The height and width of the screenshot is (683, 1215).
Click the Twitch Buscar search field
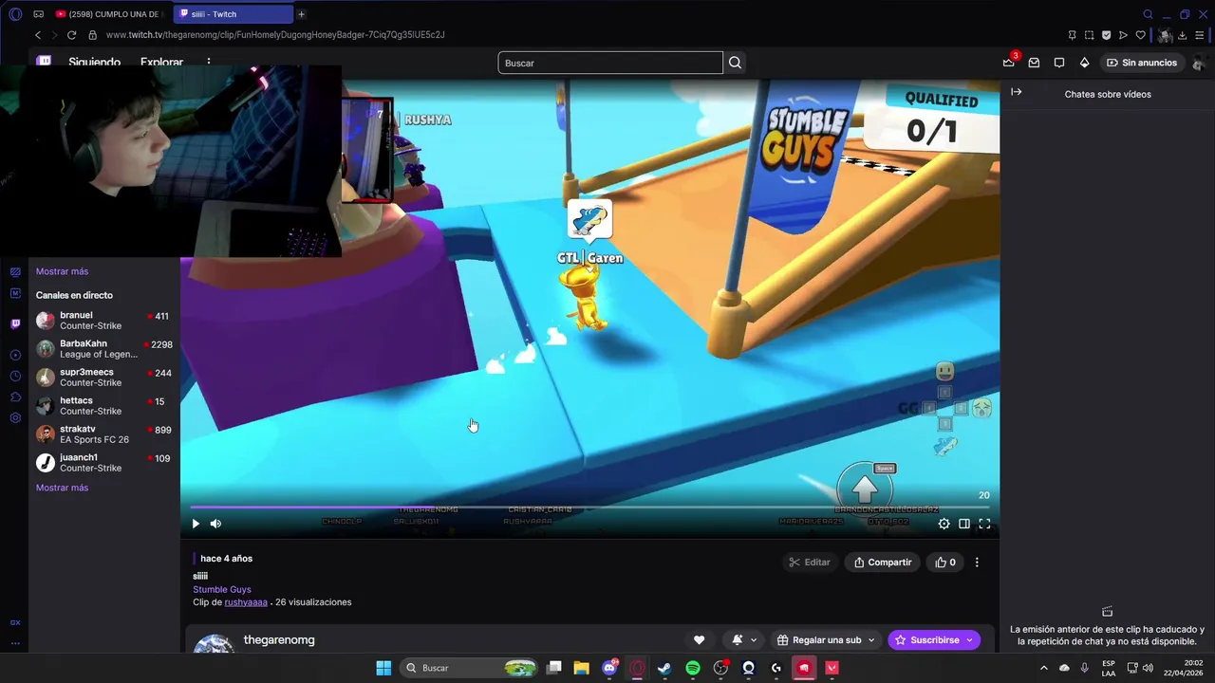pos(610,63)
